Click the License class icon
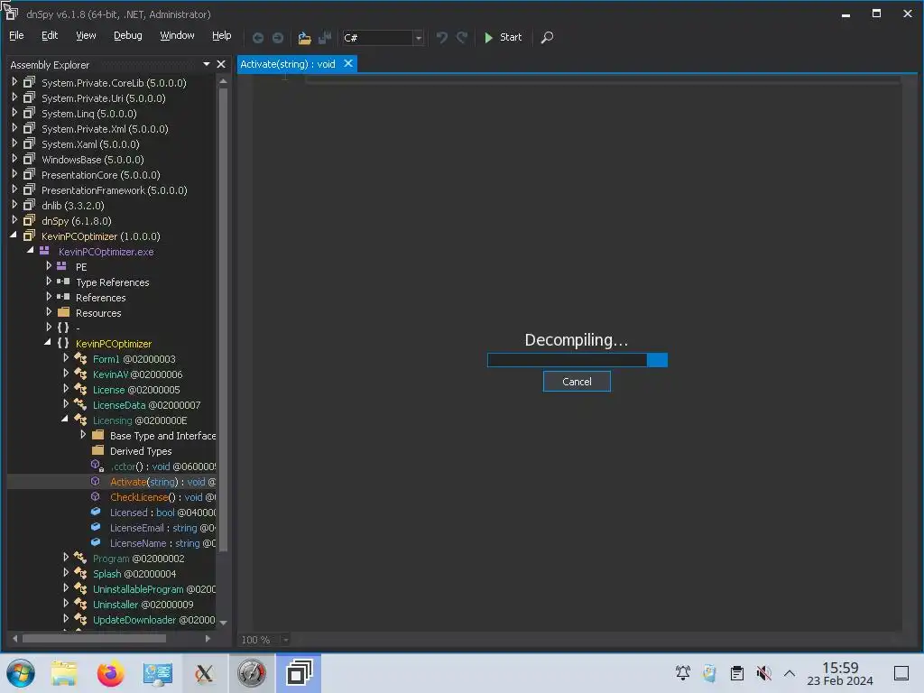Image resolution: width=924 pixels, height=693 pixels. (x=80, y=389)
